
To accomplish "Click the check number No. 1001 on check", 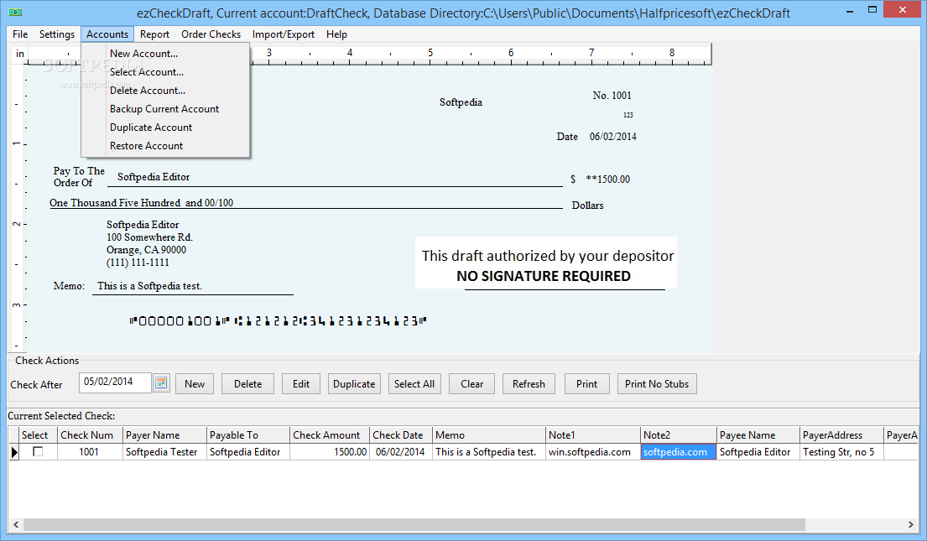I will (612, 95).
